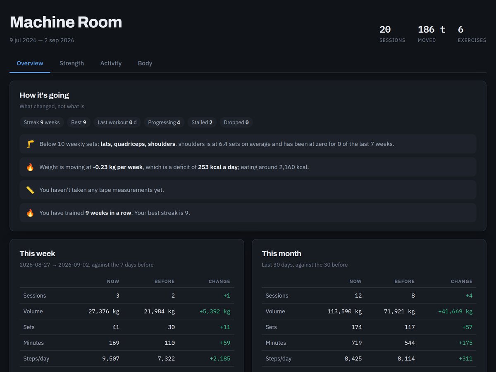Select the Dropped 0 chip
This screenshot has height=372, width=496.
pyautogui.click(x=236, y=122)
